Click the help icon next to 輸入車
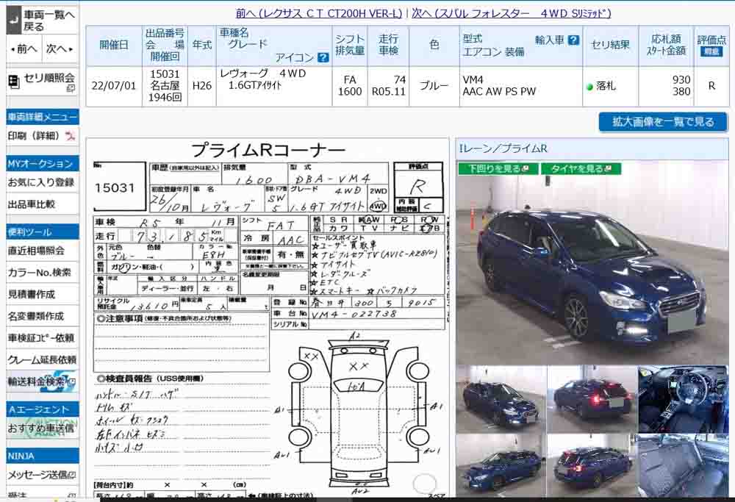 pyautogui.click(x=573, y=40)
